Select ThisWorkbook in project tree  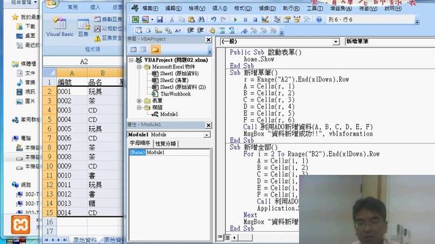171,94
